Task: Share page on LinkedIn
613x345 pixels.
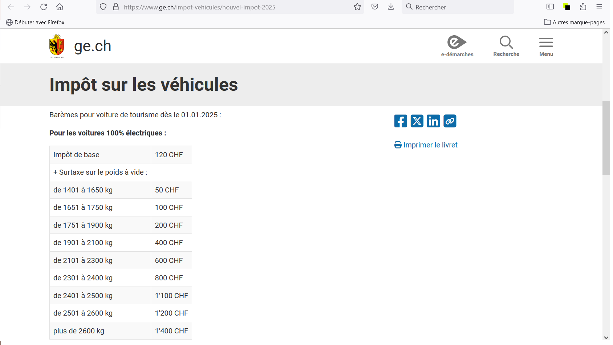Action: click(433, 121)
